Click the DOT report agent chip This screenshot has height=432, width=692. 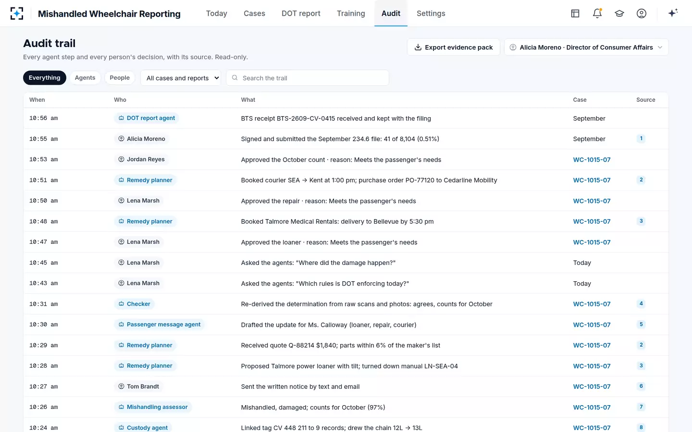click(147, 118)
